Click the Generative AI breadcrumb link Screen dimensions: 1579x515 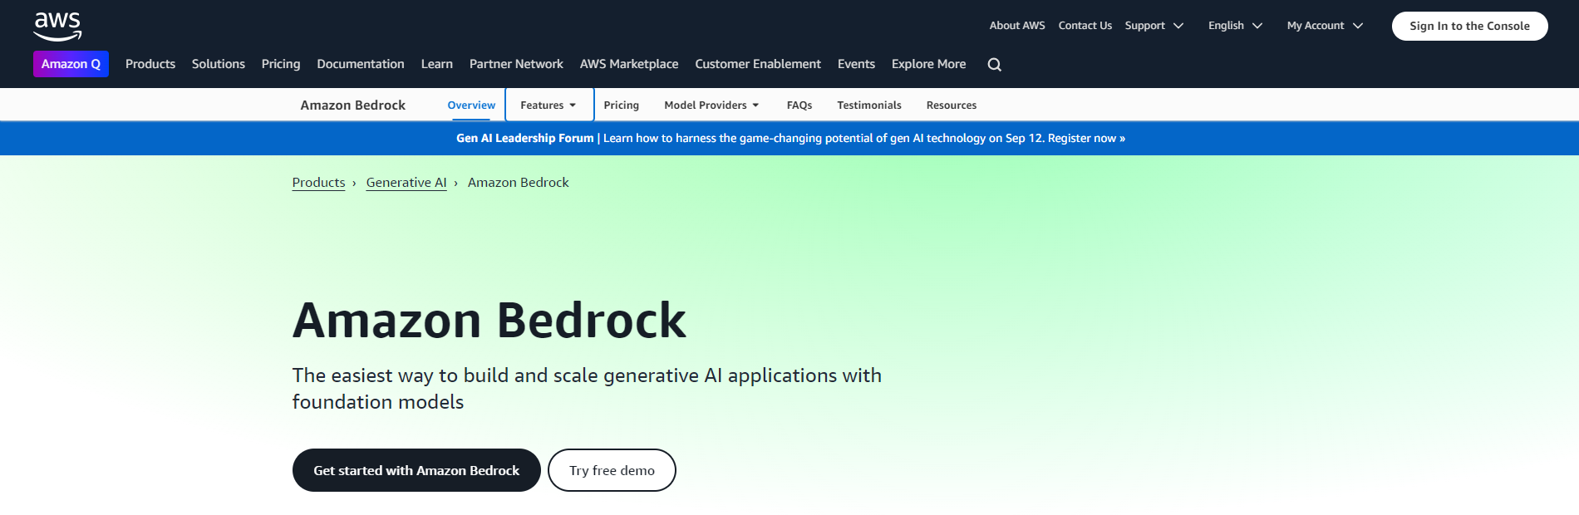[406, 183]
